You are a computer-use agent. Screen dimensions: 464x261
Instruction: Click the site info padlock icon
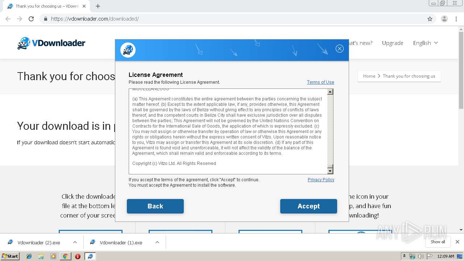point(45,19)
